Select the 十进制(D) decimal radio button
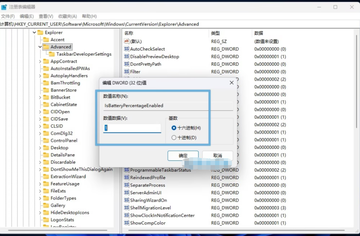360x236 pixels. coord(174,138)
